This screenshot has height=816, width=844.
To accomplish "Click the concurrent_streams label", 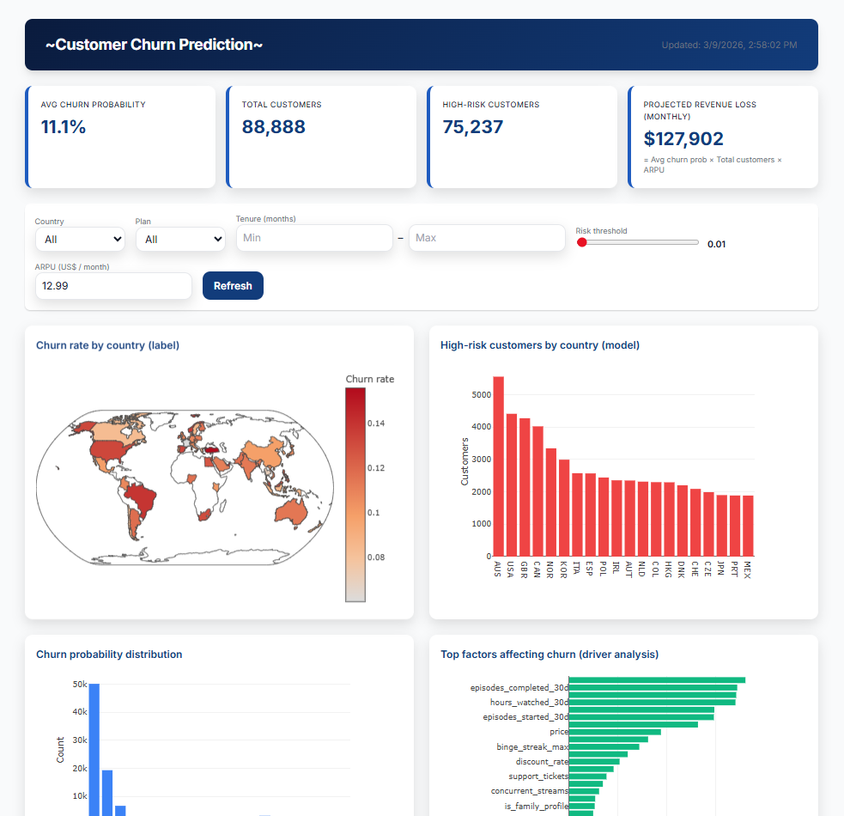I will [x=530, y=791].
